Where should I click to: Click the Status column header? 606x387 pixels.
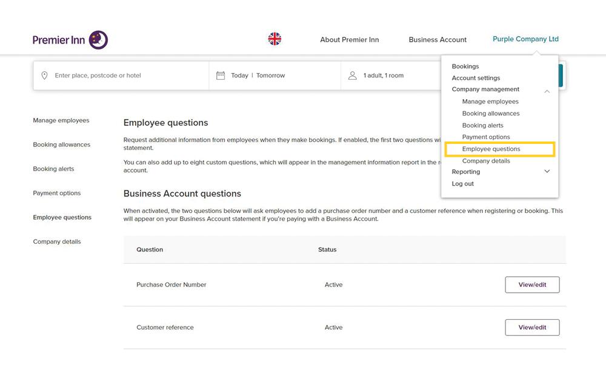327,249
